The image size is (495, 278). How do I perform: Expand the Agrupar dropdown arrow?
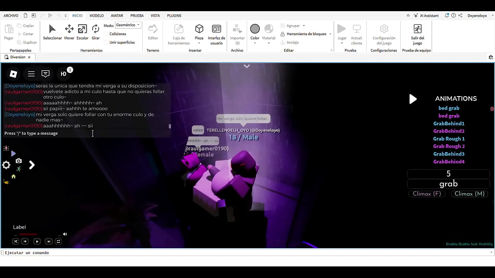click(304, 26)
